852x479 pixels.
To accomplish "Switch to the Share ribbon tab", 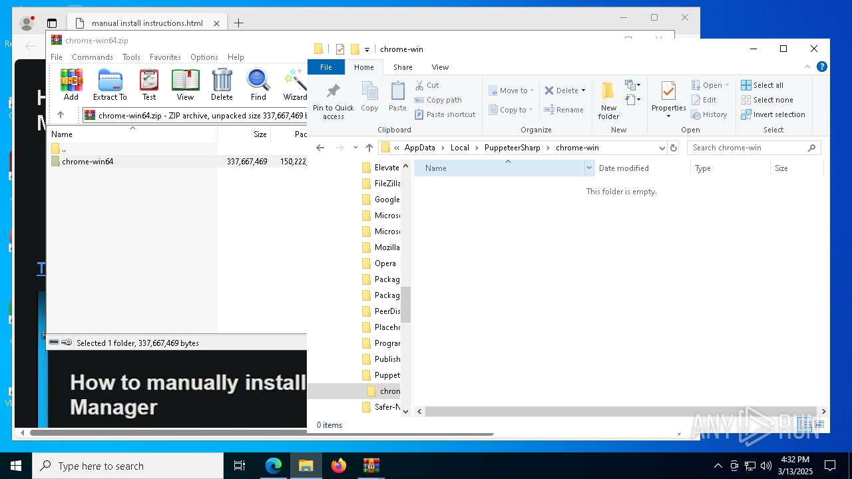I will [x=403, y=67].
